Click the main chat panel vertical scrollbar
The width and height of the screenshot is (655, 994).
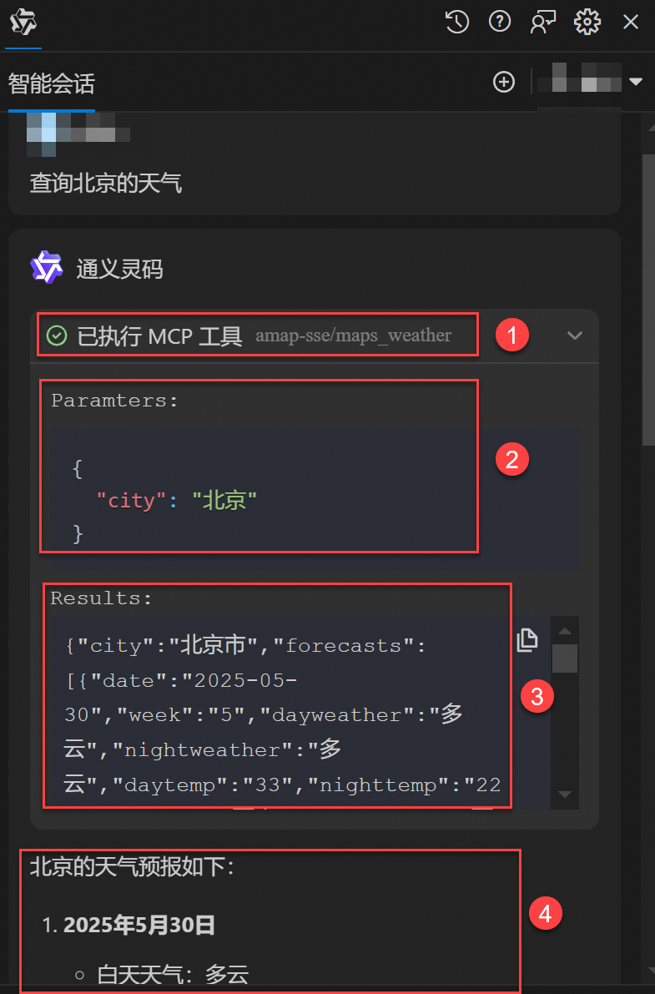point(648,298)
